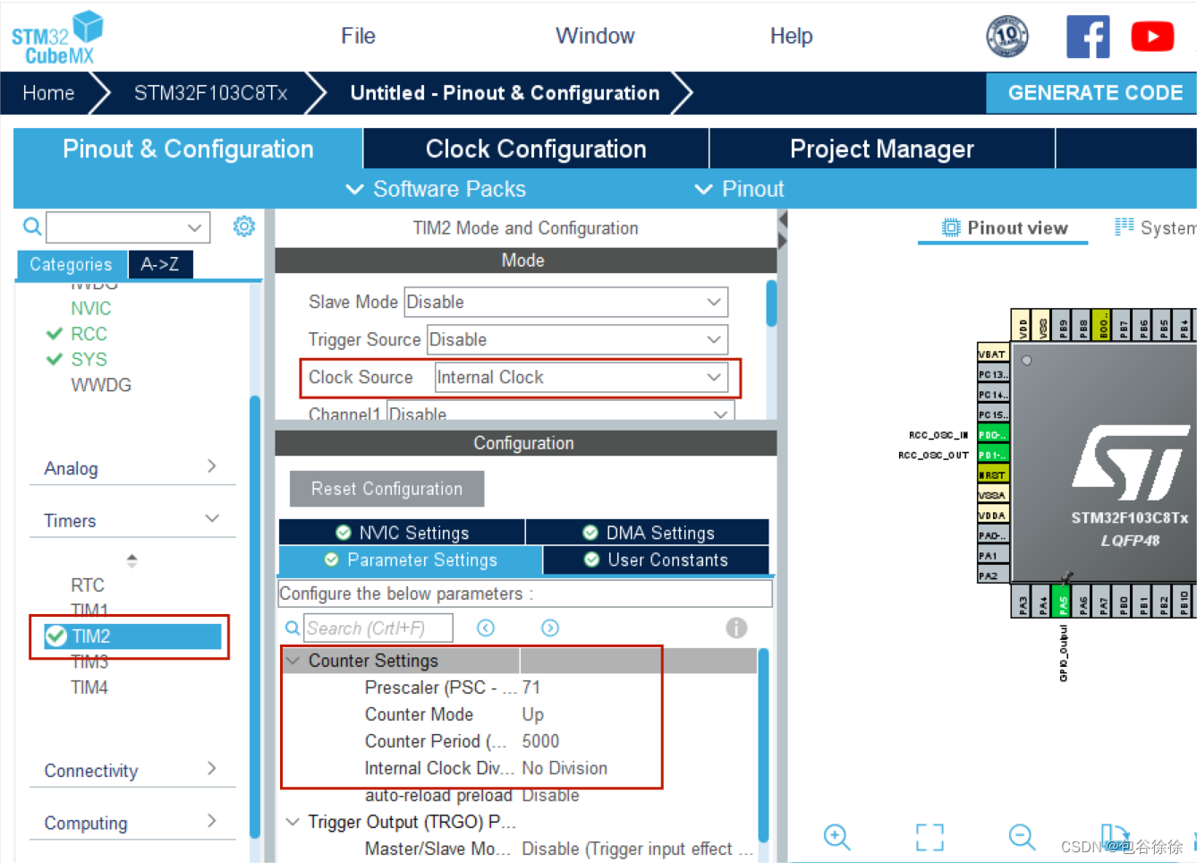Click the parameter info icon
The image size is (1197, 863).
click(736, 628)
